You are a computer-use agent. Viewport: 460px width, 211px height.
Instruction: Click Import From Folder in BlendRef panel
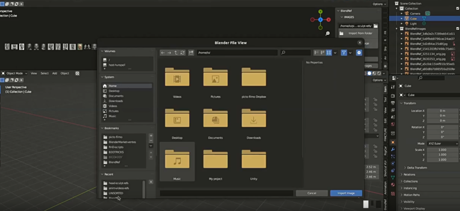point(358,33)
